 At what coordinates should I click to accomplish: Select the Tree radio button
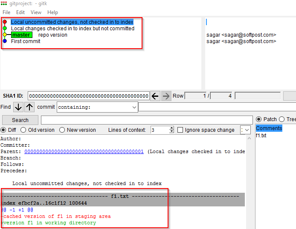pos(281,119)
